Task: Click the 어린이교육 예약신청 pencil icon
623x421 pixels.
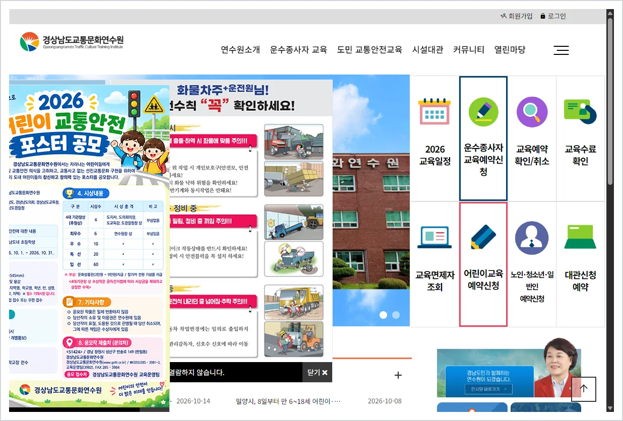Action: (483, 237)
